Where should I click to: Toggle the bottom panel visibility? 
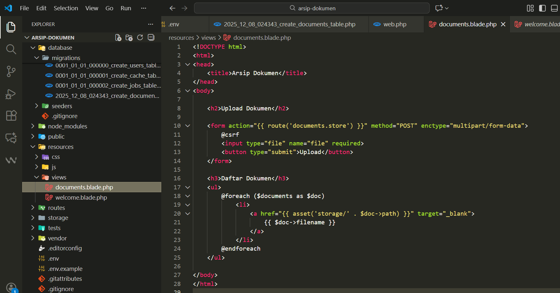coord(554,8)
